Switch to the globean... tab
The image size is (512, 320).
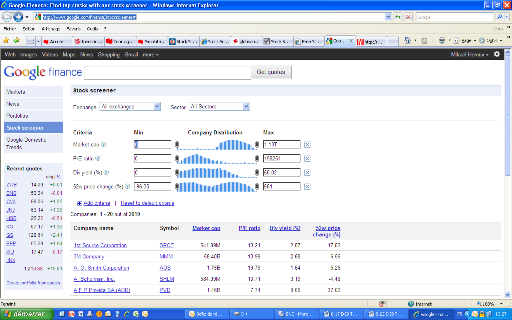coord(246,41)
